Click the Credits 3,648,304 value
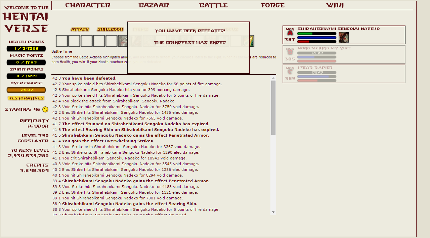430x238 pixels. [x=34, y=171]
